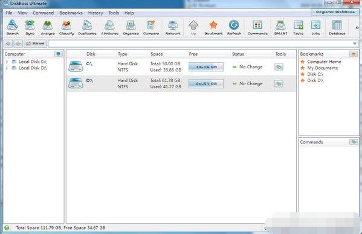Select the C:\ drive icon in list
Screen dimensions: 362x234
click(76, 67)
